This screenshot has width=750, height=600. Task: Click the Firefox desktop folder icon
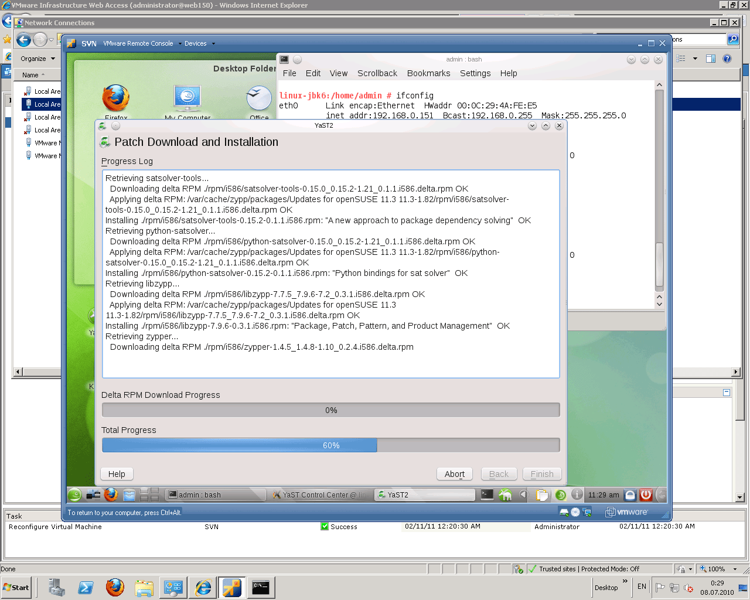[x=116, y=98]
